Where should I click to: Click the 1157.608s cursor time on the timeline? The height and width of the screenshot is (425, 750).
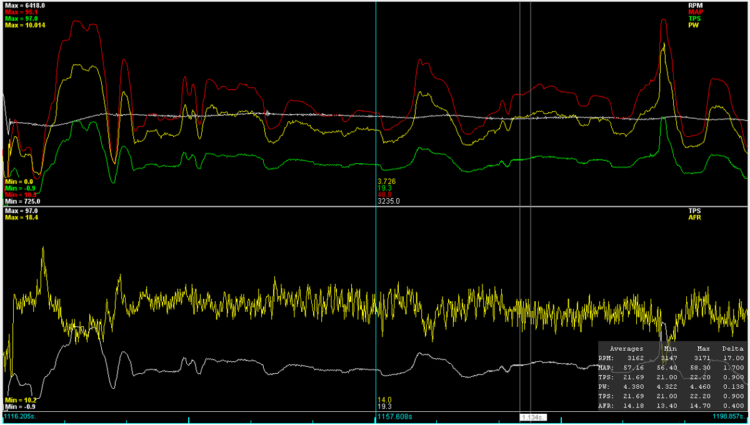click(x=394, y=416)
